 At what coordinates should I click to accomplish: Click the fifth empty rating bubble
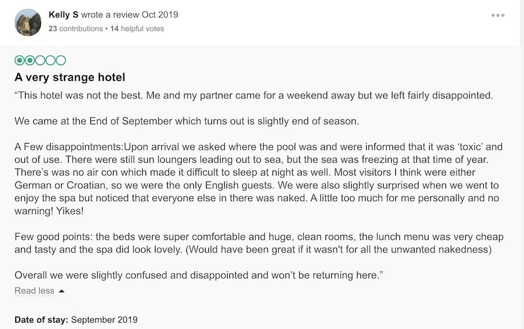coord(61,60)
